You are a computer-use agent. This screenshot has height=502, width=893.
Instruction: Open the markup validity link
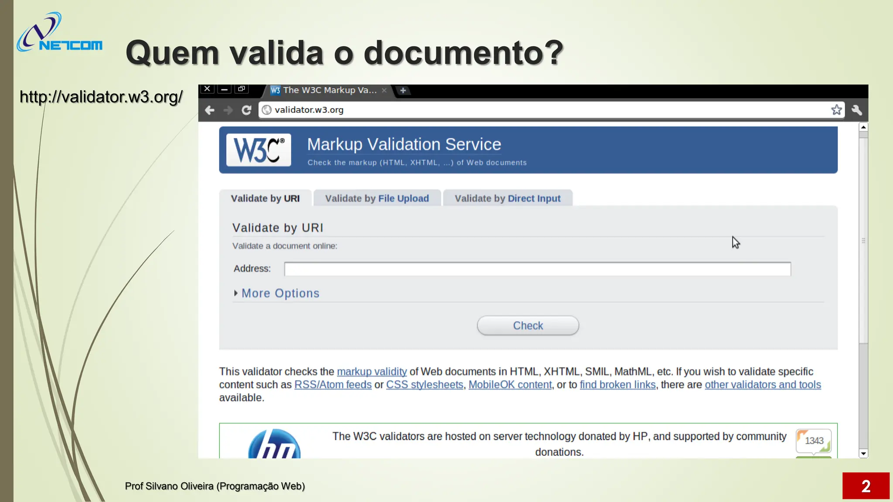click(372, 372)
